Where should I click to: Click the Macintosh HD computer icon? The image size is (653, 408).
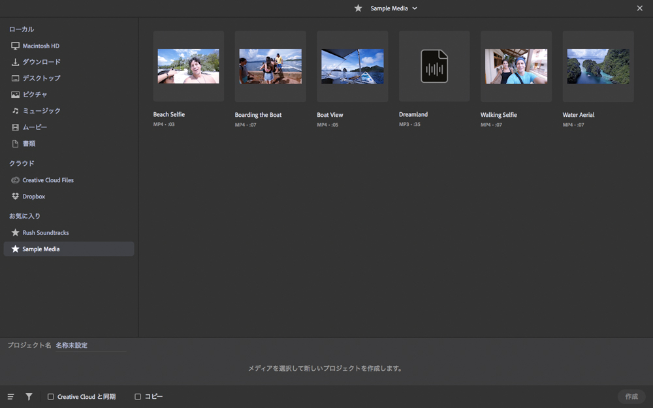tap(16, 46)
